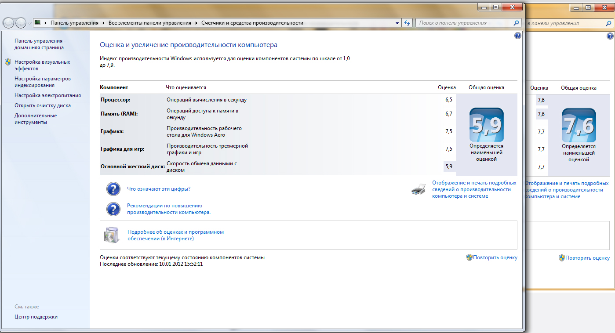Click the 6,5 score in the Процессор row
Viewport: 615px width, 333px height.
tap(449, 100)
